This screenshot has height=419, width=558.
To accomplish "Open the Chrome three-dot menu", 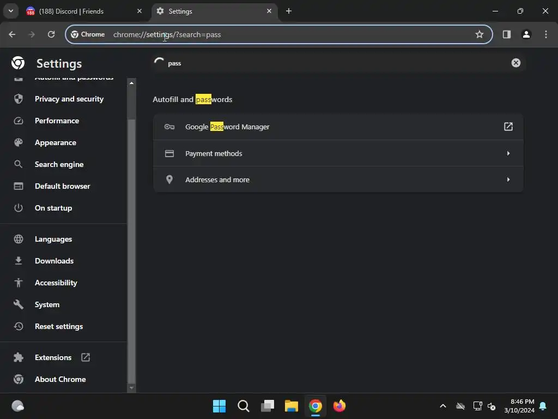I will coord(546,34).
